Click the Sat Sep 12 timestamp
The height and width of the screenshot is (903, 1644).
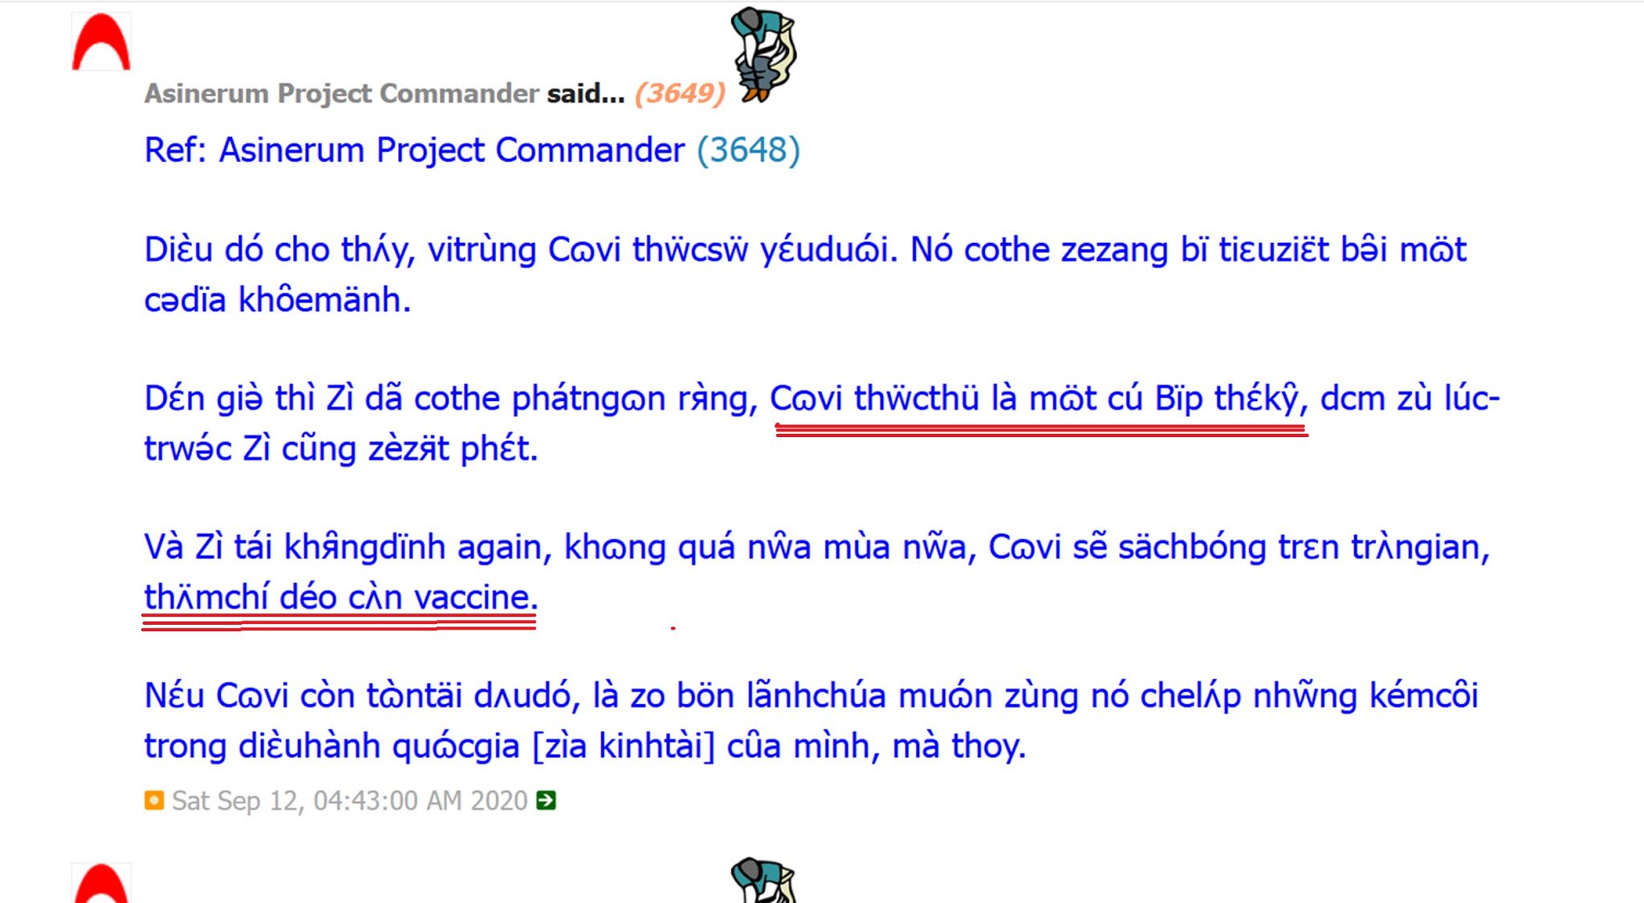click(x=349, y=800)
